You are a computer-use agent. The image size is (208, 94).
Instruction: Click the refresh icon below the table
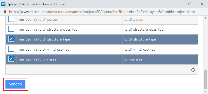coord(193,70)
